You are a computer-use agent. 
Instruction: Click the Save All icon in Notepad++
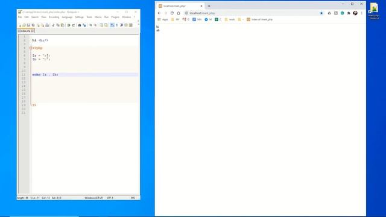click(x=33, y=25)
